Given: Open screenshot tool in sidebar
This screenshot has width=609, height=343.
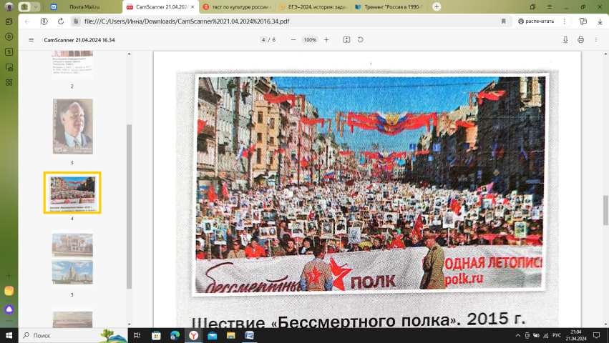Looking at the screenshot, I should (x=9, y=67).
